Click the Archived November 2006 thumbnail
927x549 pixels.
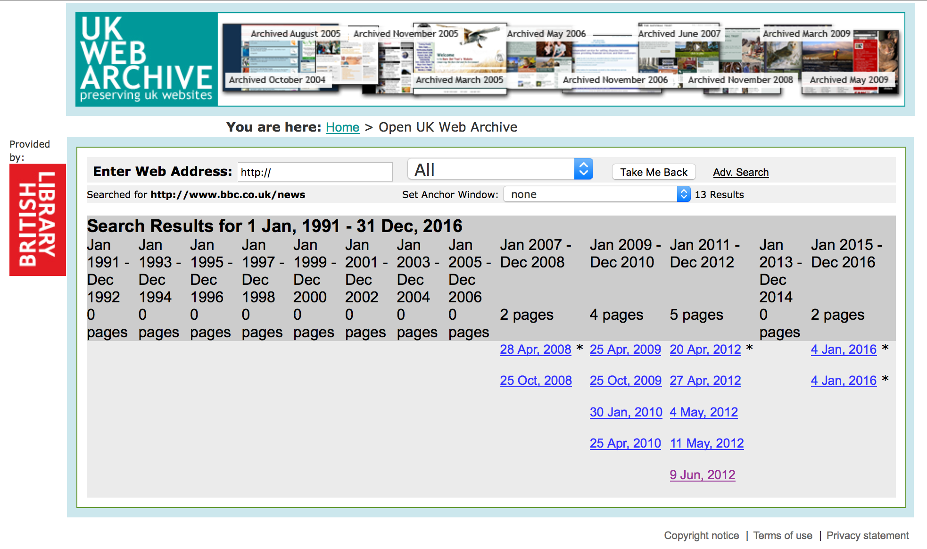(615, 80)
